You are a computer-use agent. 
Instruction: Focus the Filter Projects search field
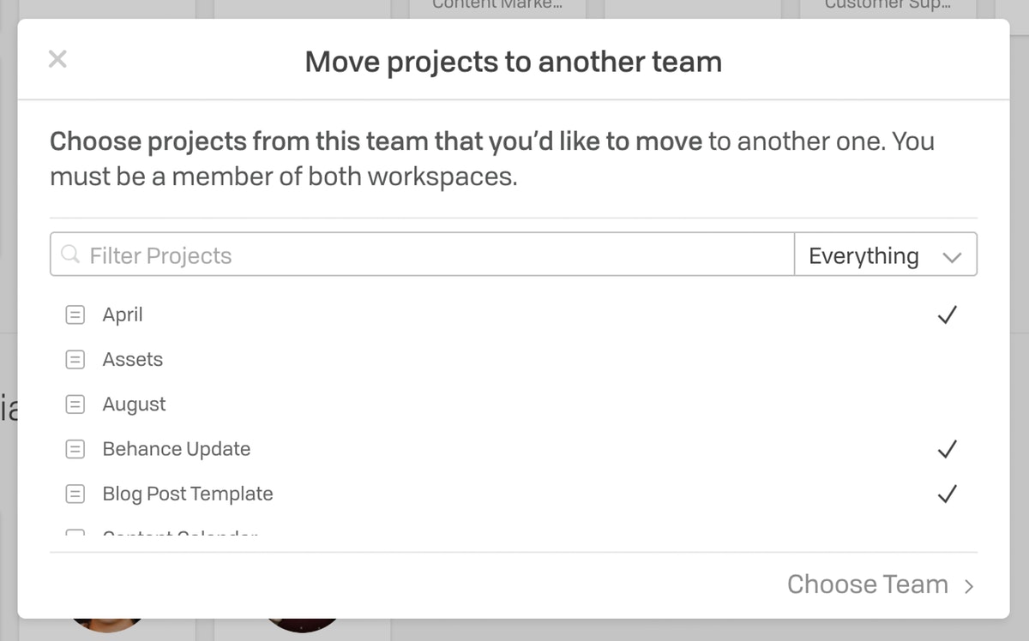pos(422,255)
